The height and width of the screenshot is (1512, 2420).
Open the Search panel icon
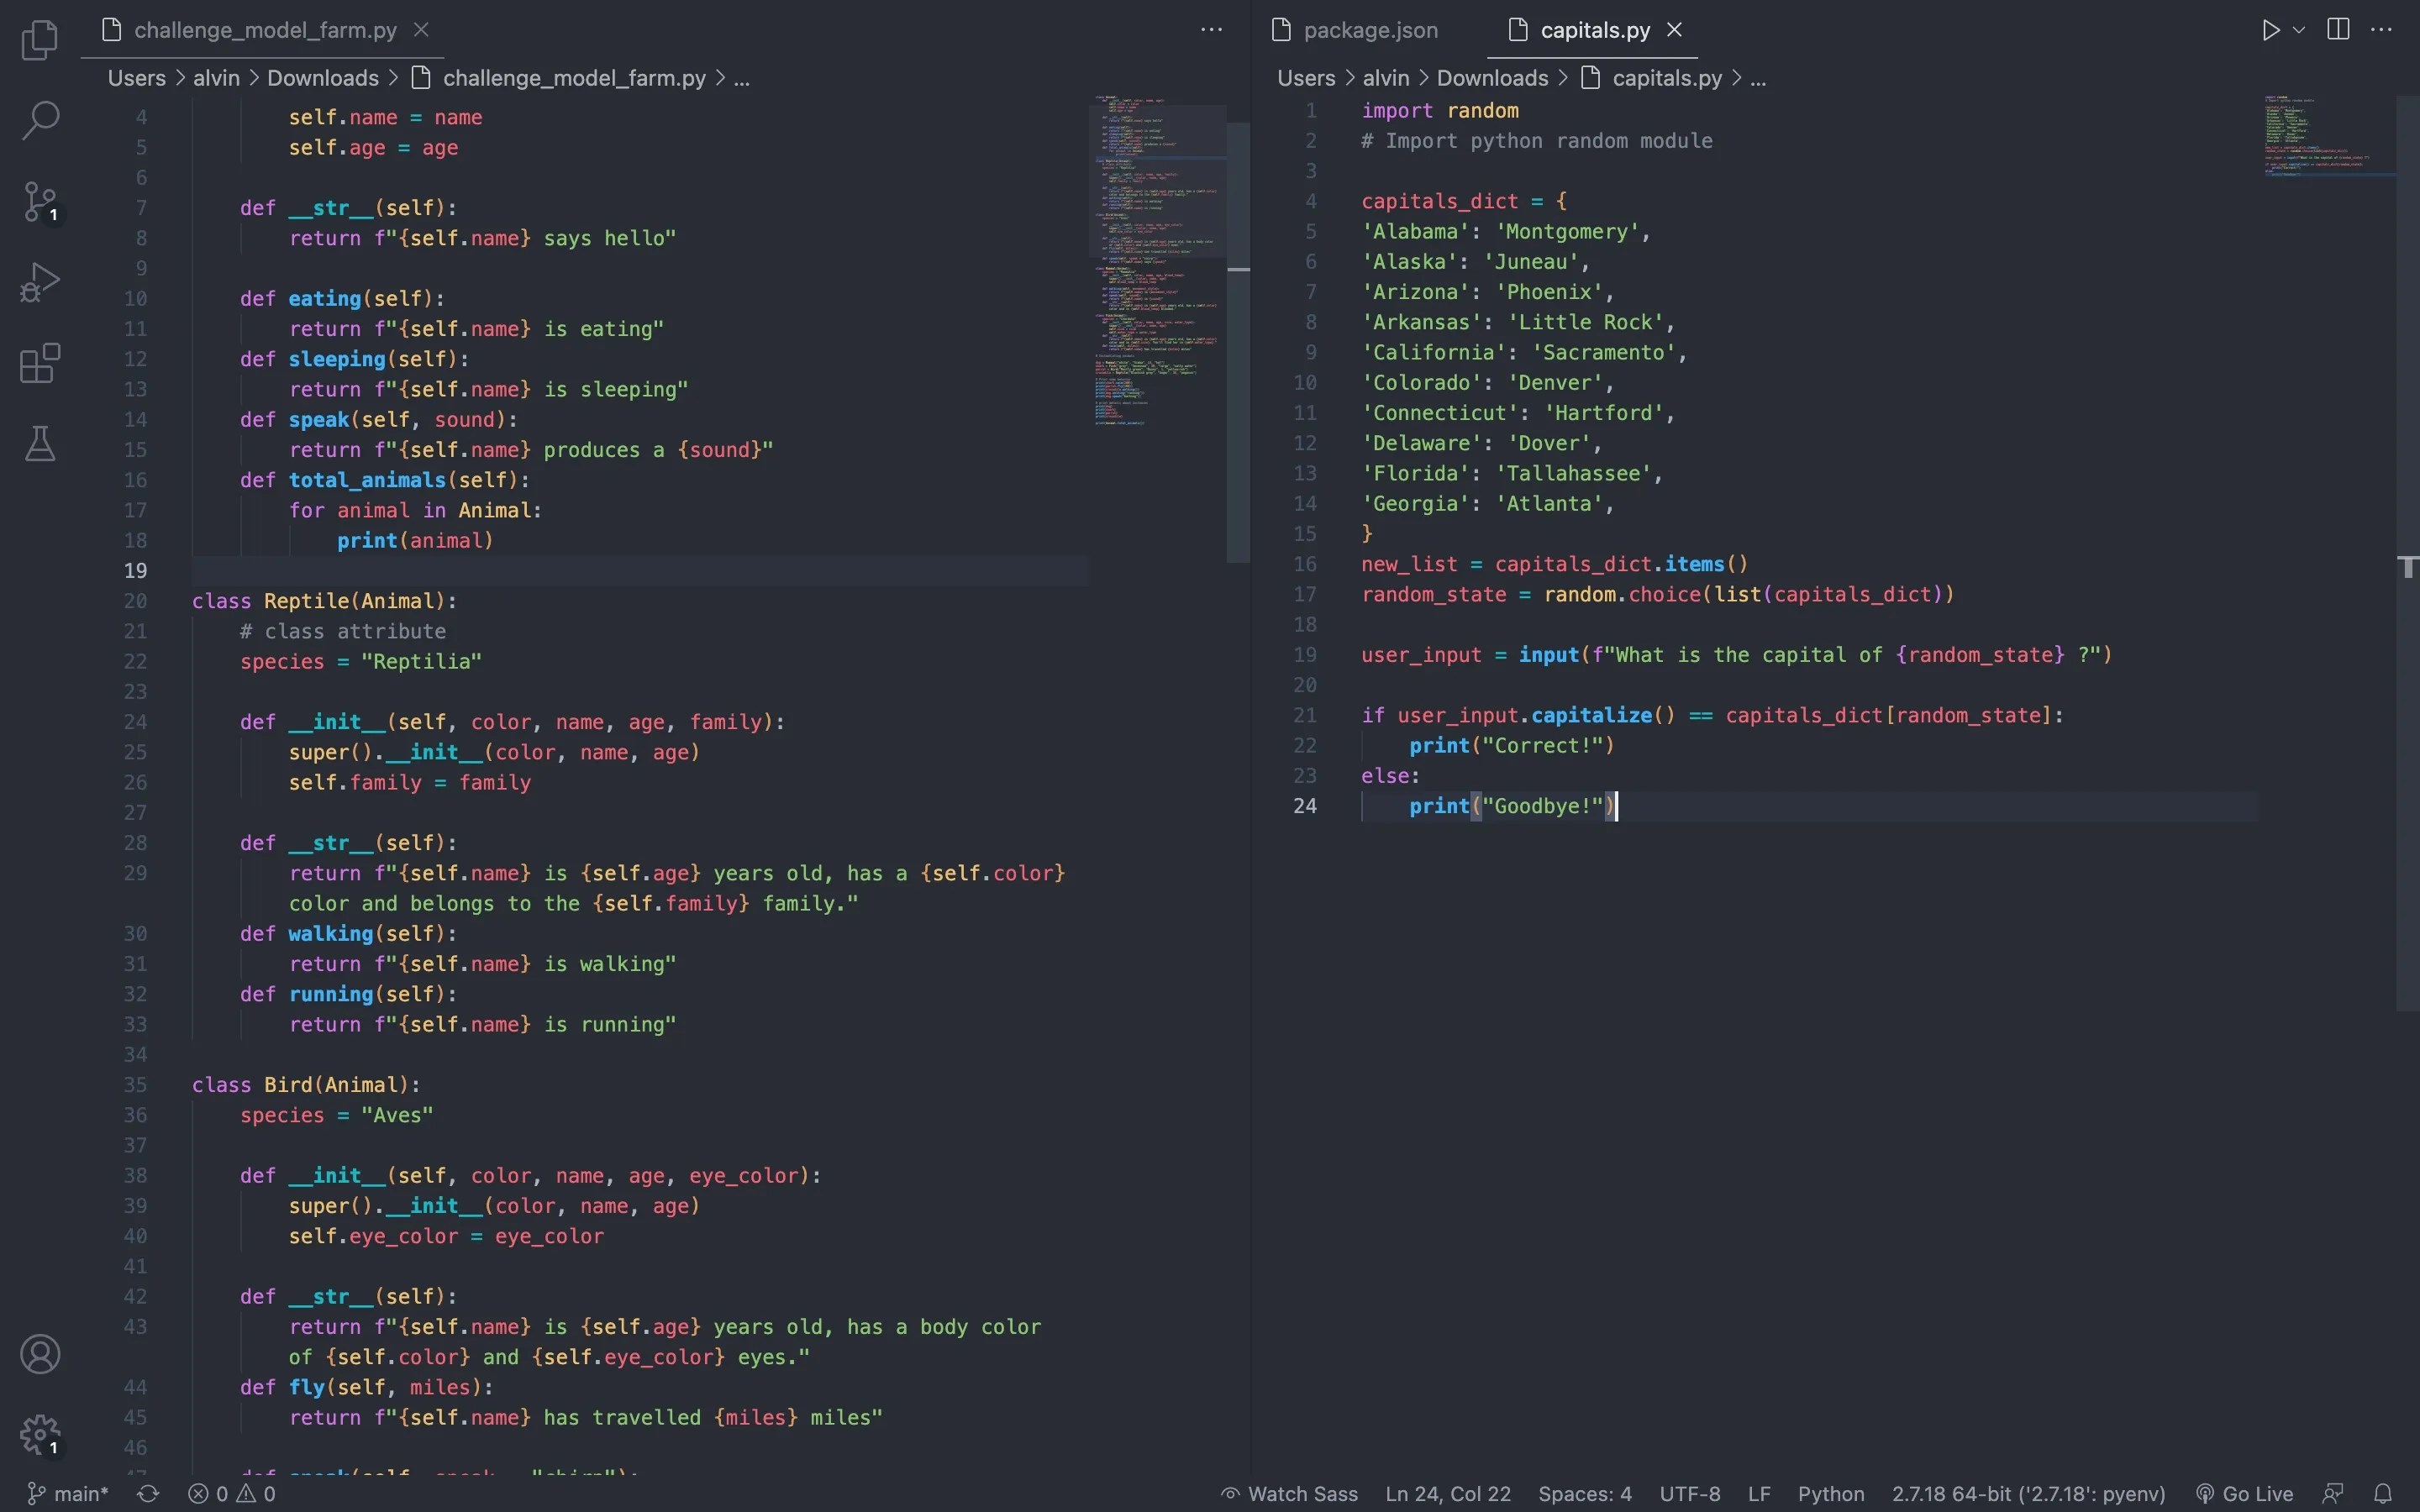[40, 120]
